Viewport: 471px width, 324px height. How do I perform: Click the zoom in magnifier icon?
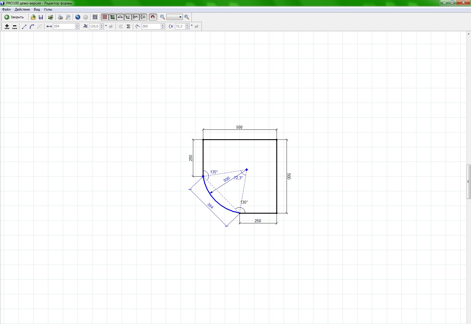[187, 17]
